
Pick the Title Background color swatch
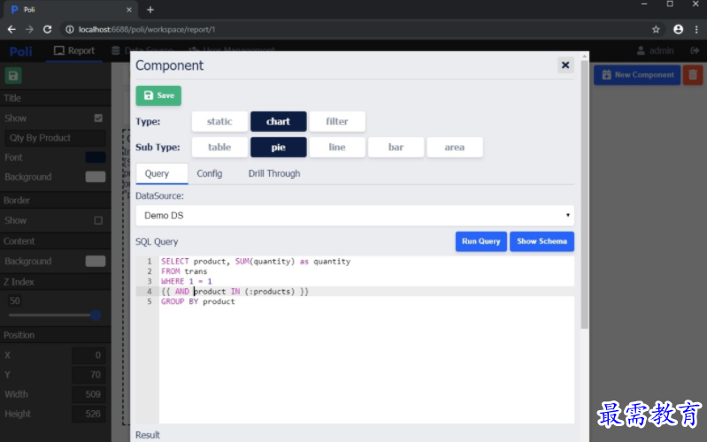[x=96, y=177]
